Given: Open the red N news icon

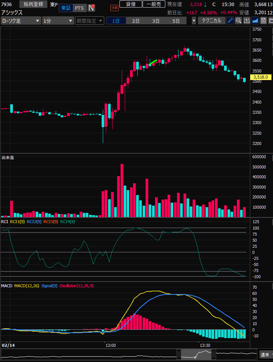Looking at the screenshot, I should coord(91,8).
